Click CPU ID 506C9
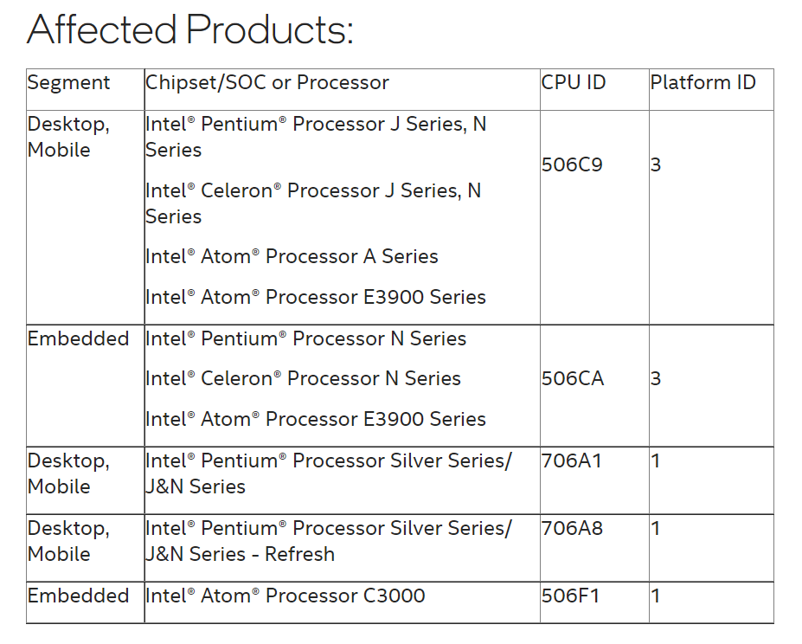 click(572, 164)
